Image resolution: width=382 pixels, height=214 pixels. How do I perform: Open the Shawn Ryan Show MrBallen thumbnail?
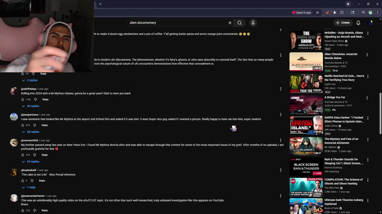coord(306,40)
